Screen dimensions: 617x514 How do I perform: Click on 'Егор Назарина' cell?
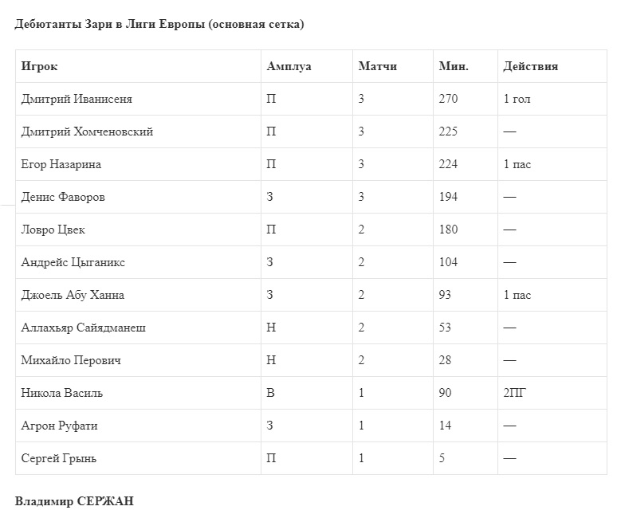[x=61, y=164]
